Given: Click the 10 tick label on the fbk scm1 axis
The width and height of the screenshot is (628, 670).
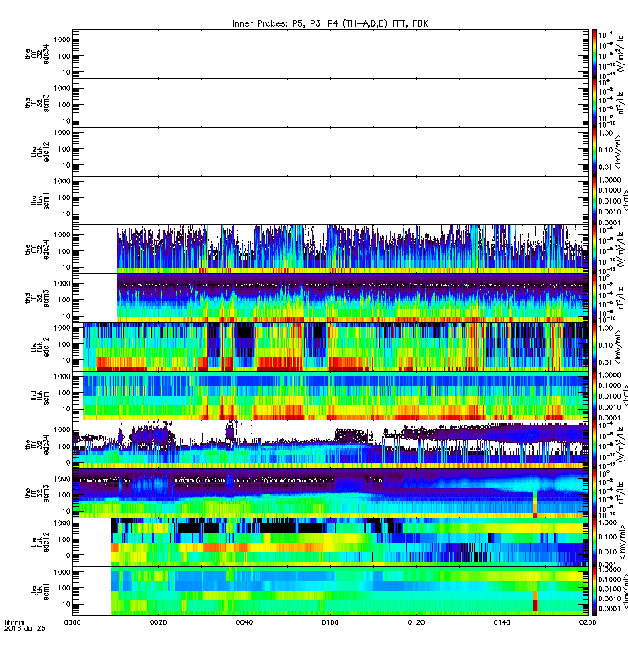Looking at the screenshot, I should [66, 604].
